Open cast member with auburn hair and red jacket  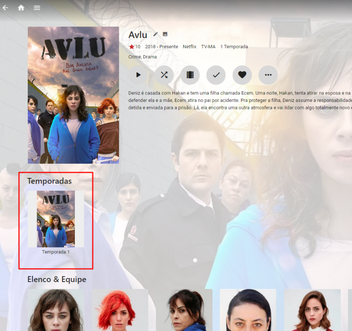[312, 310]
